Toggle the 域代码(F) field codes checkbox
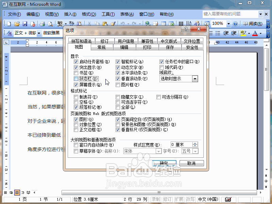 point(162,67)
